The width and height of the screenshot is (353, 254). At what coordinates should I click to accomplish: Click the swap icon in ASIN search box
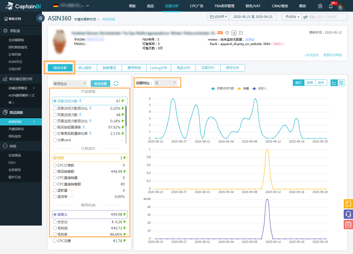pyautogui.click(x=305, y=17)
